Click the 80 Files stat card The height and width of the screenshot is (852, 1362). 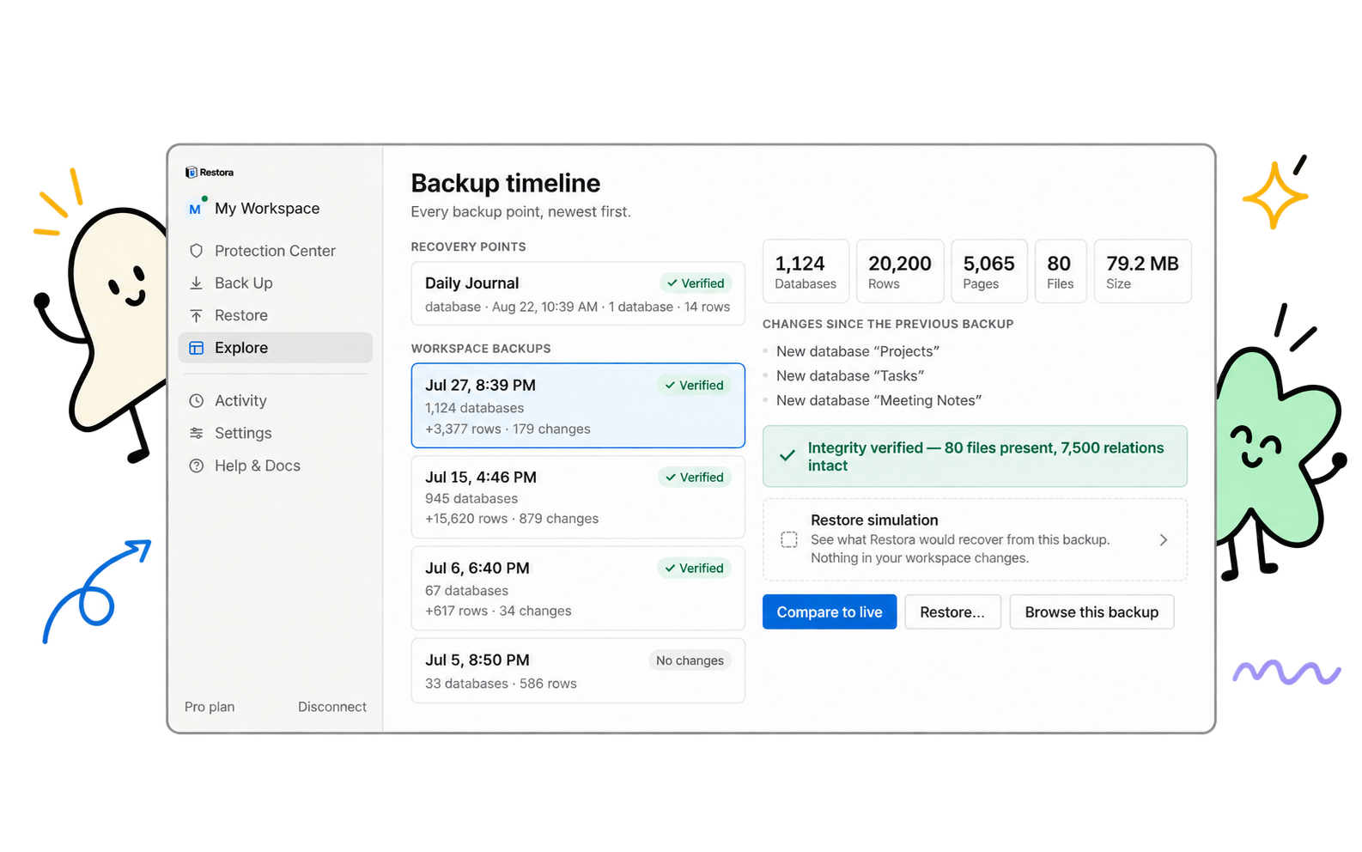pyautogui.click(x=1061, y=271)
